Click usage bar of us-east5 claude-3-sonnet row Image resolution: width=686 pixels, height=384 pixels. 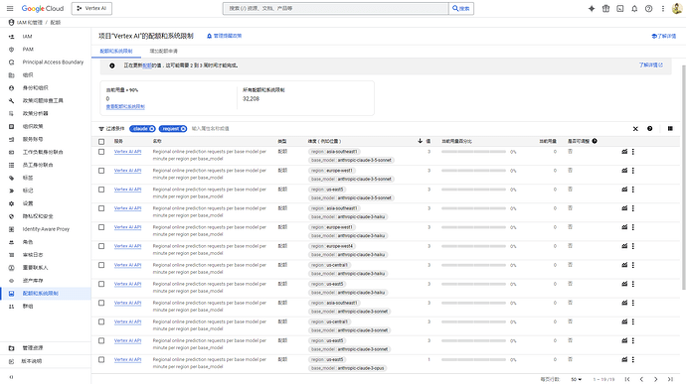click(x=474, y=340)
